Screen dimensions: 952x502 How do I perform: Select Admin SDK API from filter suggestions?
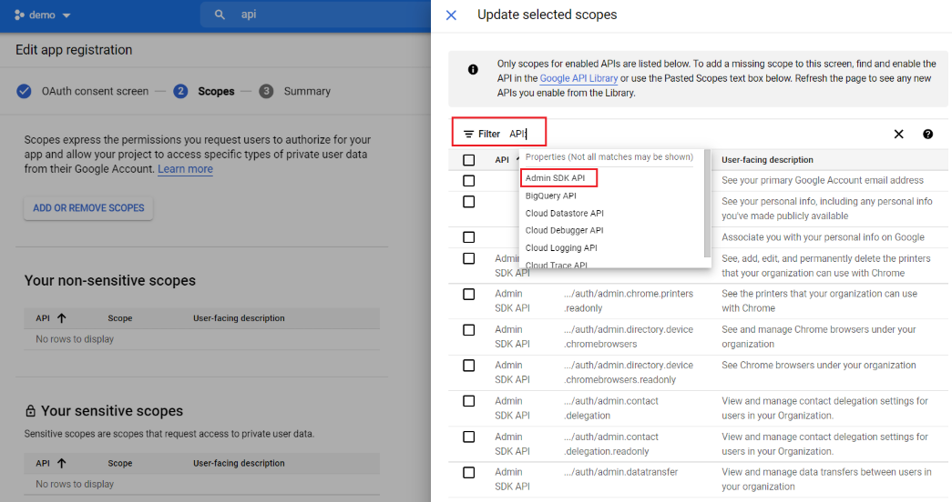pos(556,178)
